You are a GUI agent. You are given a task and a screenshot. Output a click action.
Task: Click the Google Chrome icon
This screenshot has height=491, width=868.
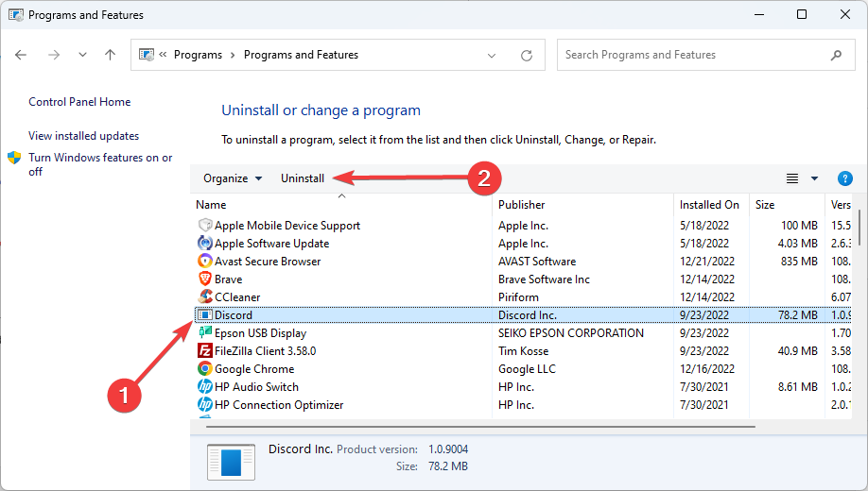click(205, 369)
